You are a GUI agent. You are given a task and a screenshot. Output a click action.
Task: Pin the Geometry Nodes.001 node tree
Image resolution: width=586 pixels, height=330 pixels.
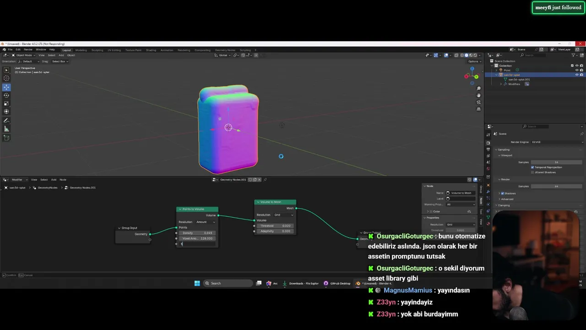point(265,180)
